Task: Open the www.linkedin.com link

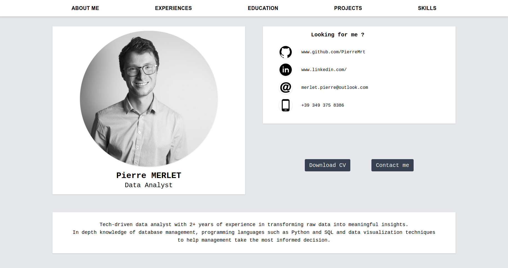Action: (324, 70)
